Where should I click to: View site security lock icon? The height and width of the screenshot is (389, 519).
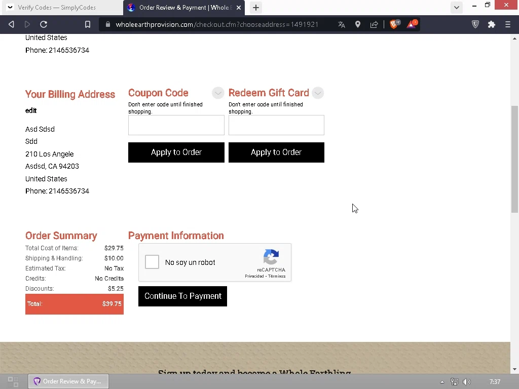pyautogui.click(x=107, y=24)
